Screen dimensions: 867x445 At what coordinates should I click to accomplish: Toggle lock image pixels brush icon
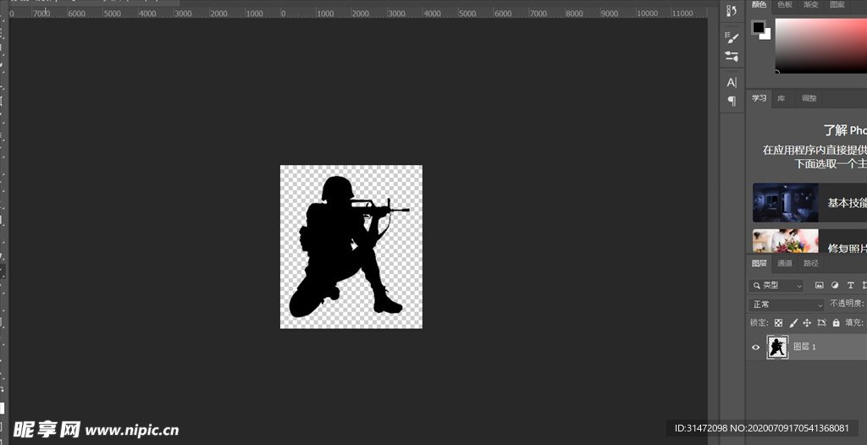[x=793, y=323]
